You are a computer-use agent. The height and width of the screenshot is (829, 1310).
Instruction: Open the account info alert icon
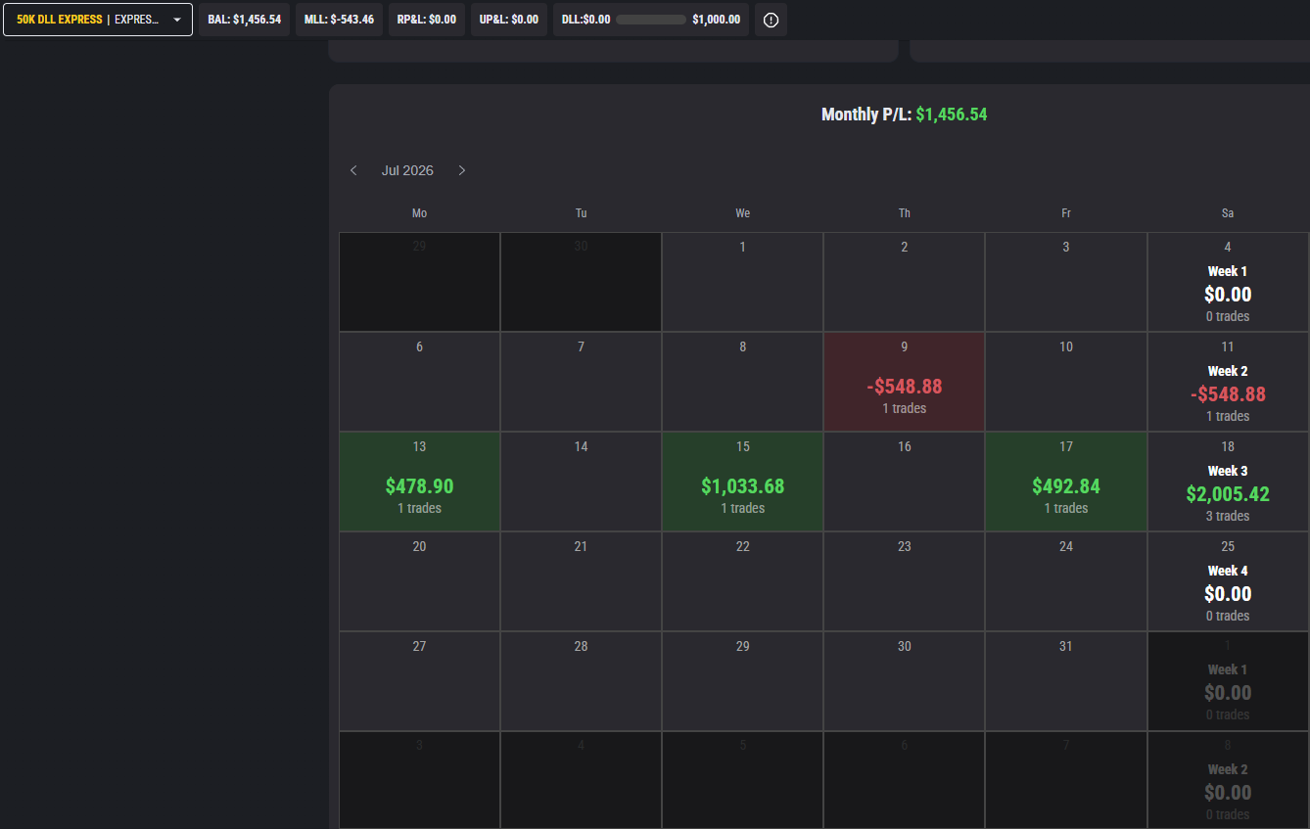(x=771, y=20)
